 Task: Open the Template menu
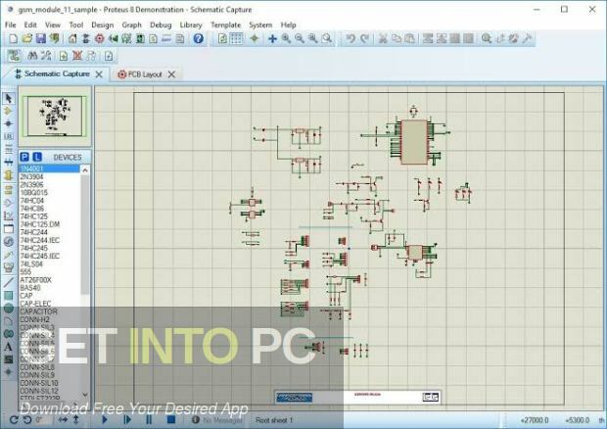tap(226, 24)
